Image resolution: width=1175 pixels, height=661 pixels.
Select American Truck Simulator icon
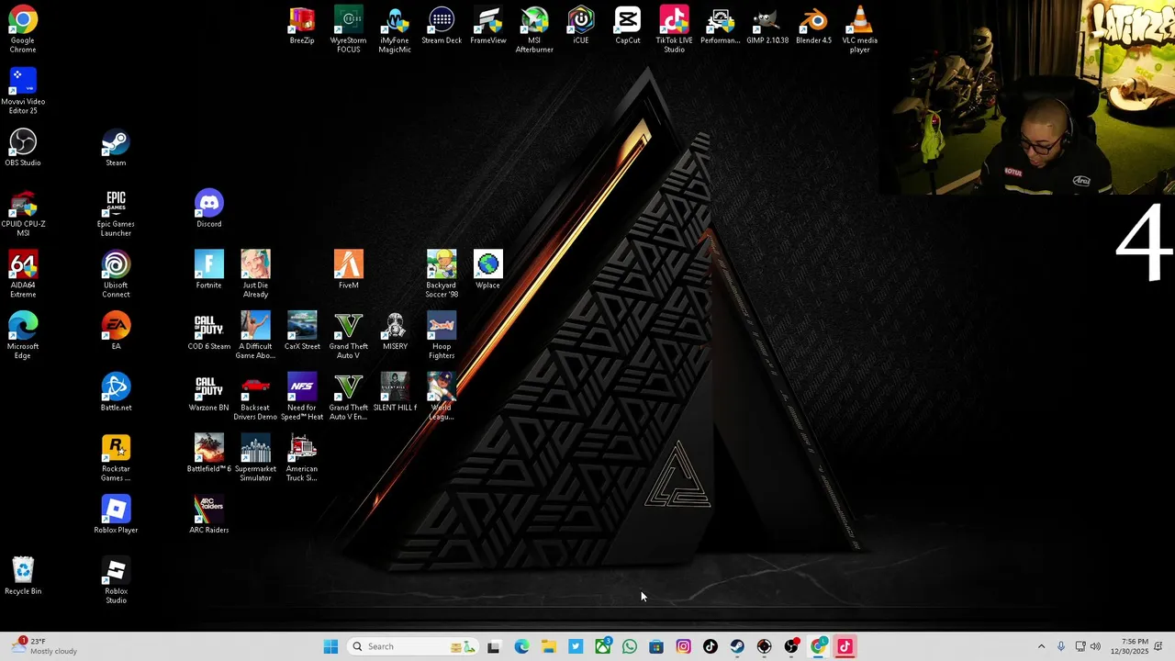(302, 458)
